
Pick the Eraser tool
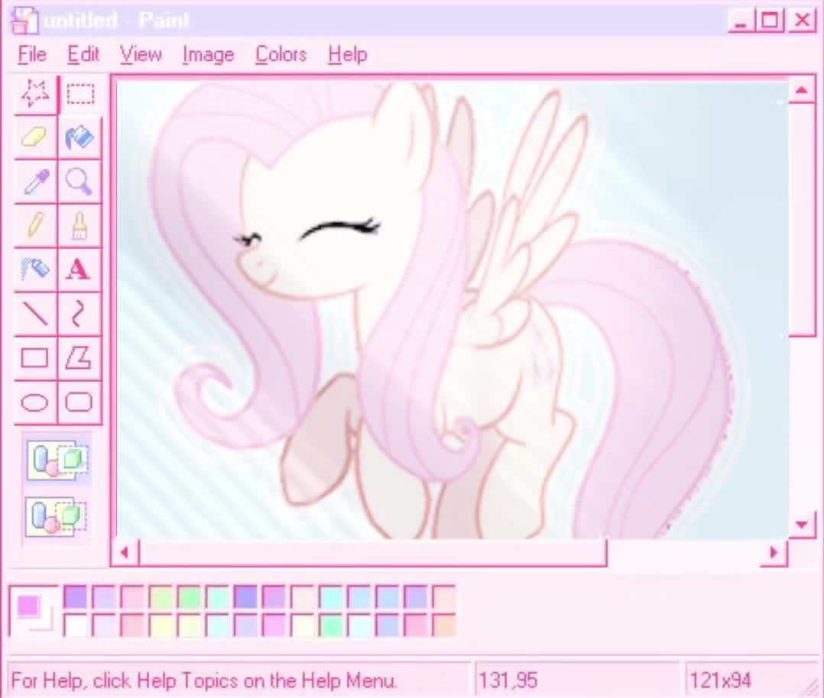[35, 137]
